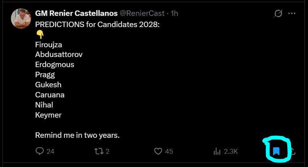Click the reply speech bubble icon
The image size is (308, 167).
coord(40,151)
